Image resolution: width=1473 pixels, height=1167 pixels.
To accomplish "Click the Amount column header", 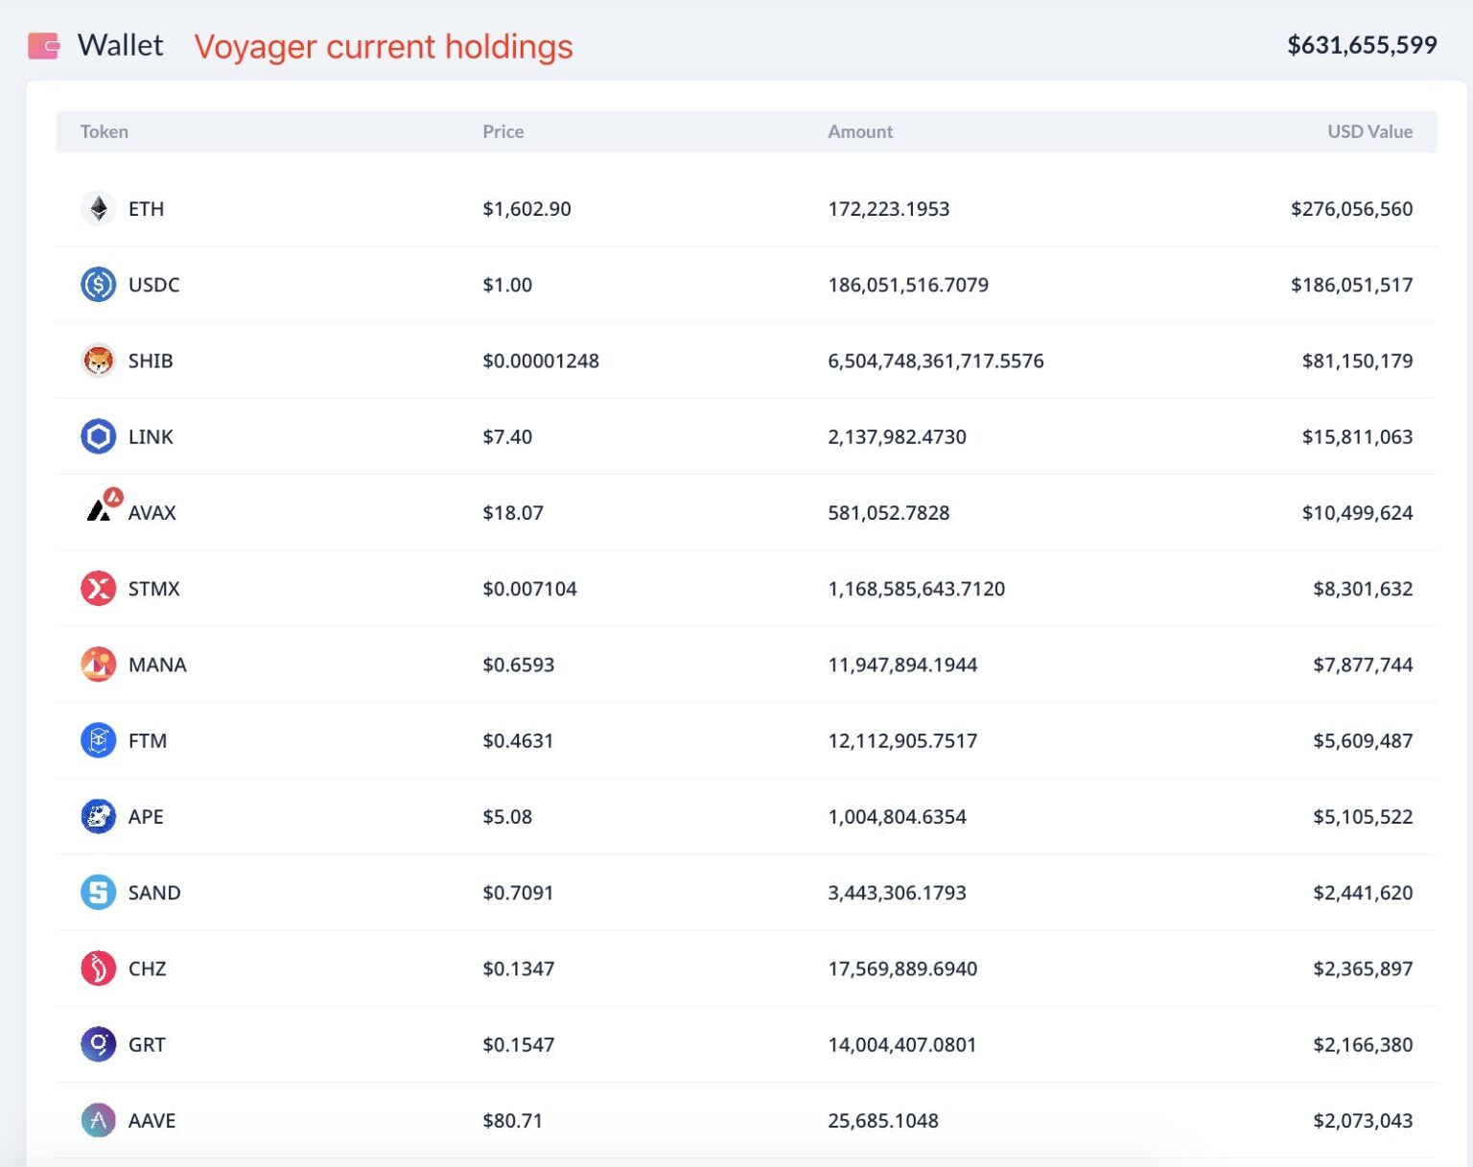I will pyautogui.click(x=859, y=131).
